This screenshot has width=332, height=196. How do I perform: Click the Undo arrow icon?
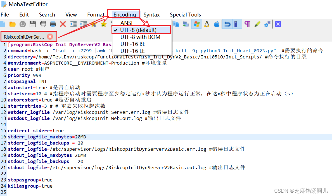pos(227,24)
